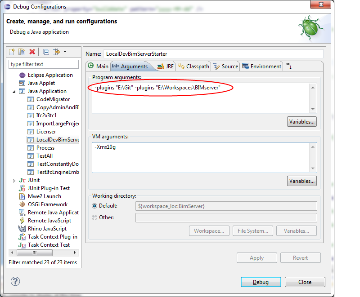Open help via the question mark icon
360x297 pixels.
pos(15,282)
